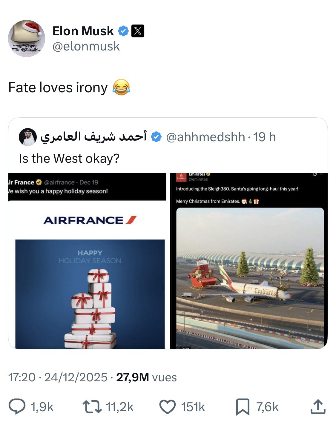The image size is (336, 430).
Task: Bookmark this post
Action: tap(243, 407)
